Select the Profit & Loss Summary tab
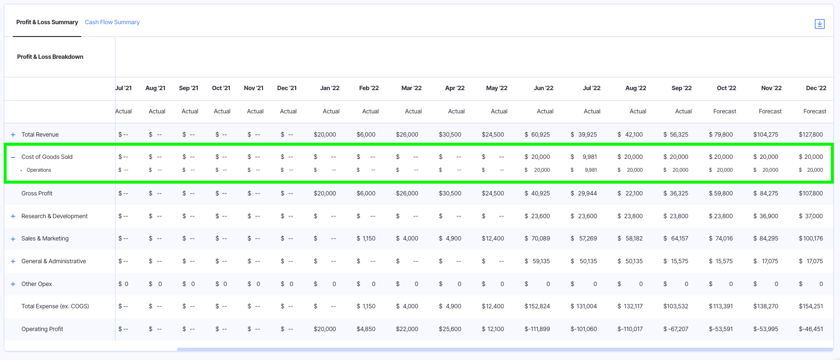Image resolution: width=840 pixels, height=360 pixels. (47, 22)
